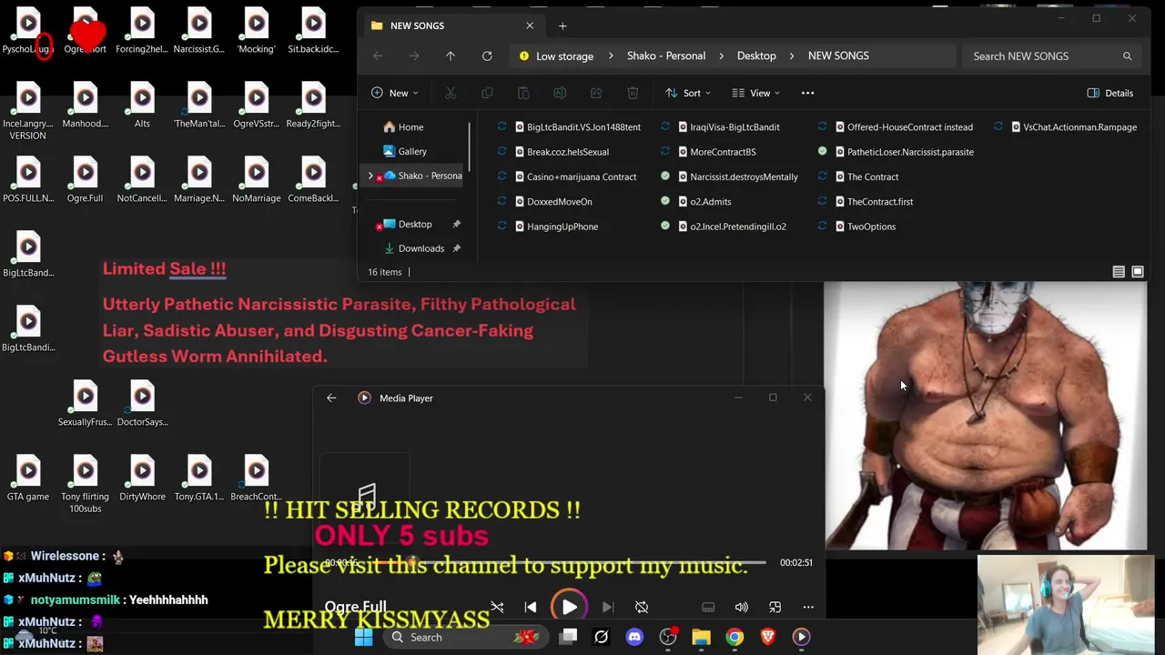Open Brave browser from the taskbar
The image size is (1165, 655).
(x=768, y=637)
